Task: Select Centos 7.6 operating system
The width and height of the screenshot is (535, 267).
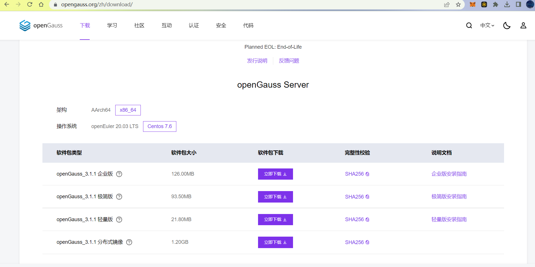Action: click(x=159, y=126)
